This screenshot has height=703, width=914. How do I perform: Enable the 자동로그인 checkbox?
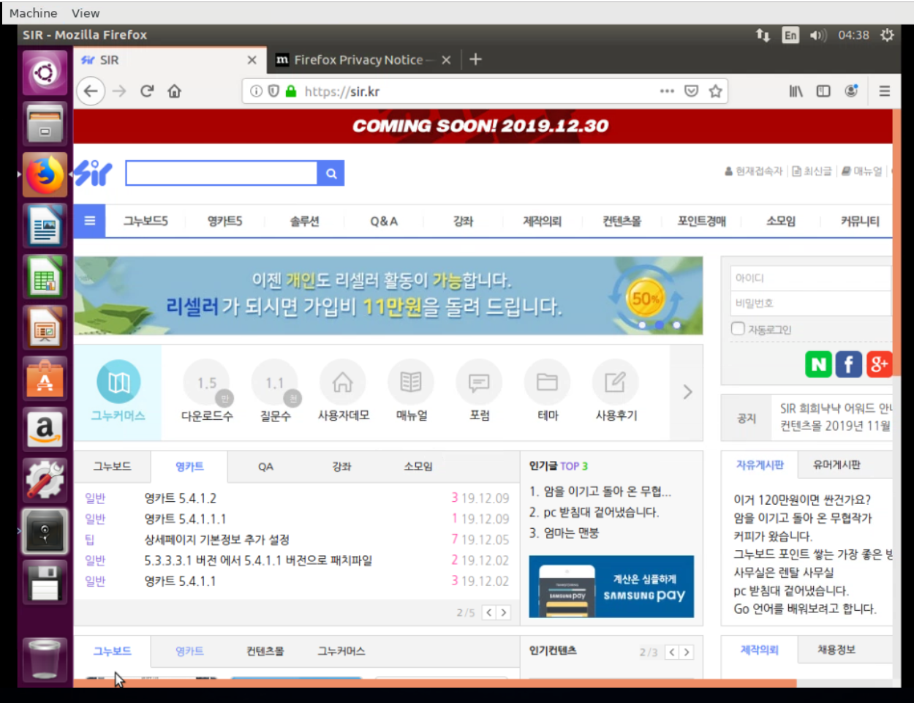738,328
